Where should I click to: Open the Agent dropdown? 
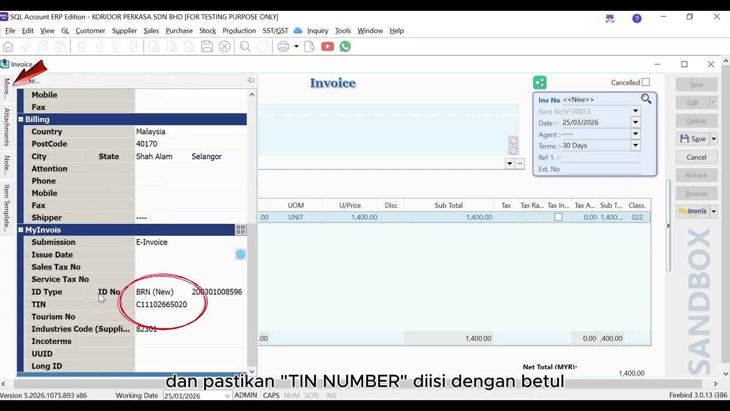point(635,134)
